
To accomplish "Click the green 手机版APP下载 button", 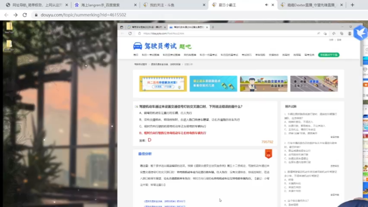I will click(328, 55).
